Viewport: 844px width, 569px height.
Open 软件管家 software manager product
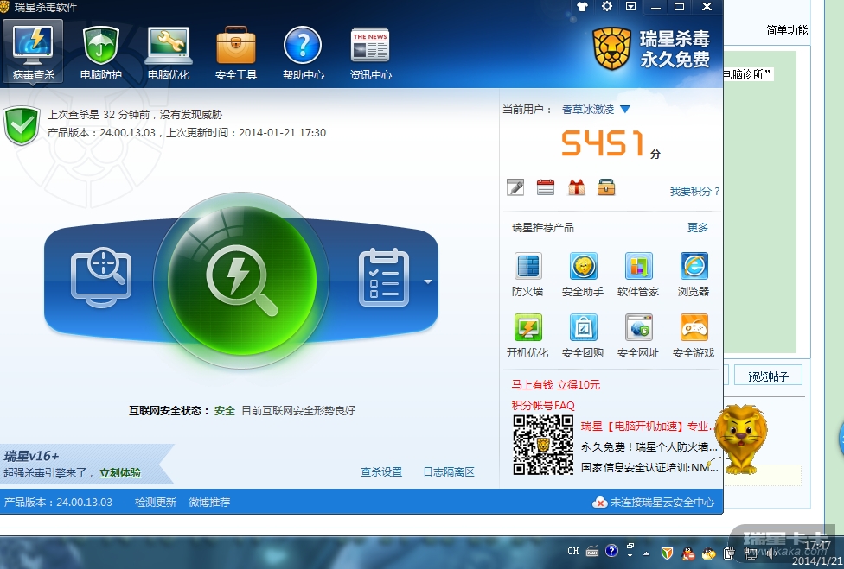pyautogui.click(x=638, y=275)
